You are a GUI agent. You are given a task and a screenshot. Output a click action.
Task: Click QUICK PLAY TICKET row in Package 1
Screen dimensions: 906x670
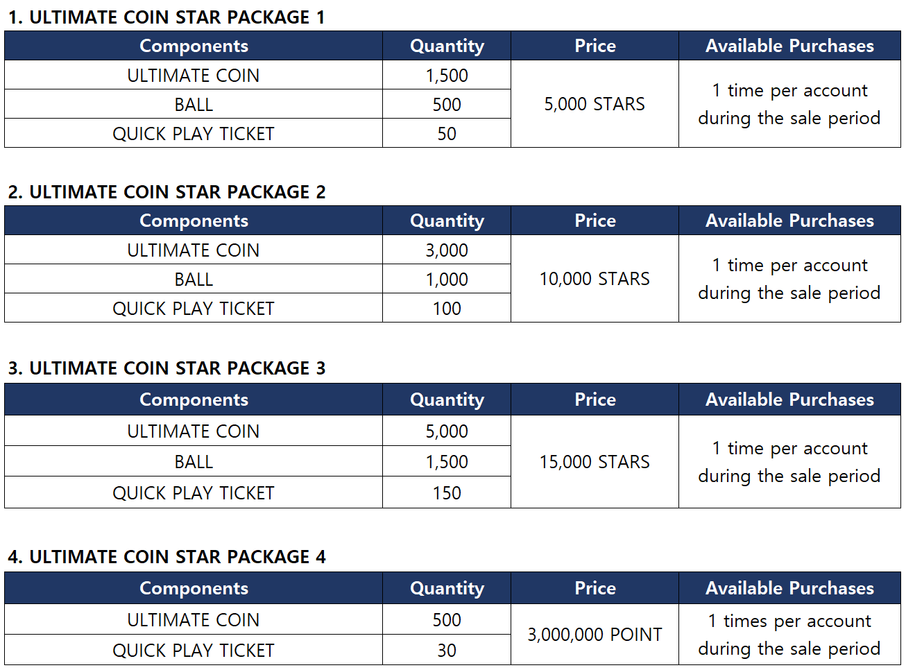click(194, 134)
